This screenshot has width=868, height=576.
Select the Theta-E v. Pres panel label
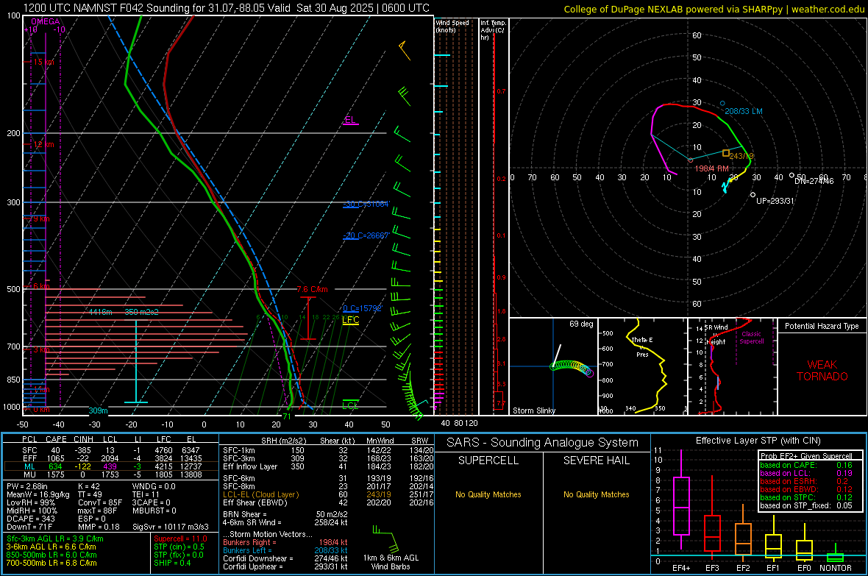click(642, 347)
